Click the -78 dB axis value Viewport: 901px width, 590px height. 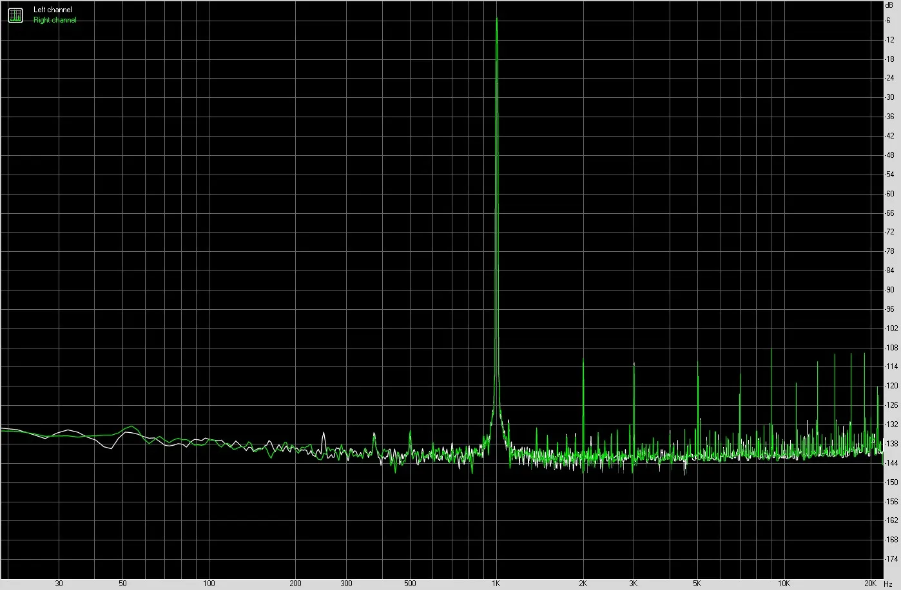click(889, 251)
